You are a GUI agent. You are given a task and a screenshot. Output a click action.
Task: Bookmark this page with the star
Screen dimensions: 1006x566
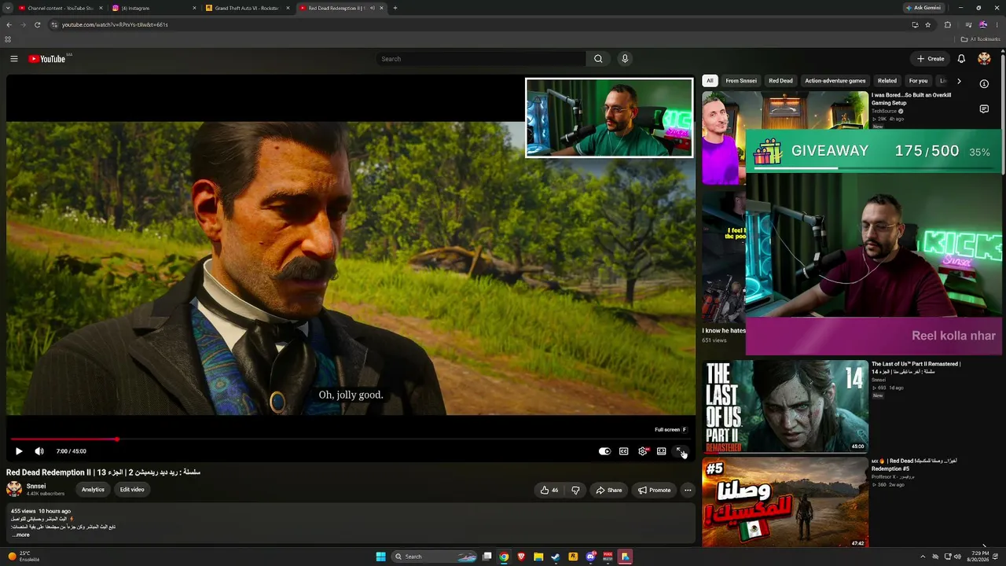click(928, 24)
